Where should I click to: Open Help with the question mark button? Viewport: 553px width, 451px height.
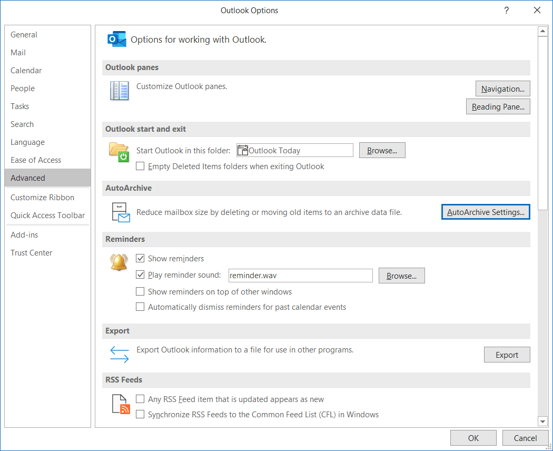pos(507,10)
